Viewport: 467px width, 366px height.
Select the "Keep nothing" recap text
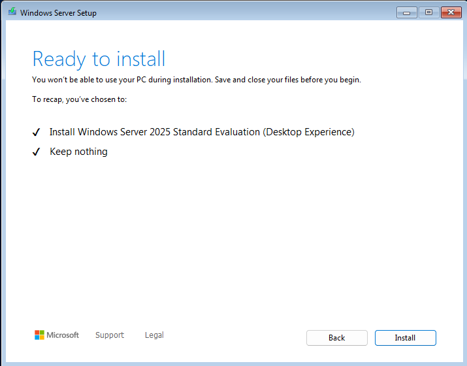tap(78, 152)
